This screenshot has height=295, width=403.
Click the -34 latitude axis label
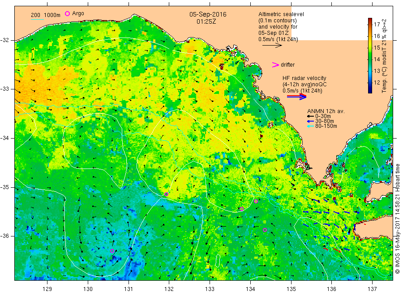point(4,138)
